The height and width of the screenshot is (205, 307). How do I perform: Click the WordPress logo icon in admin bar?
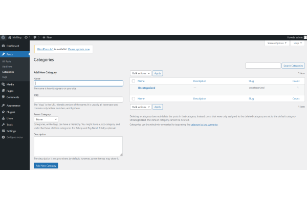coord(4,37)
